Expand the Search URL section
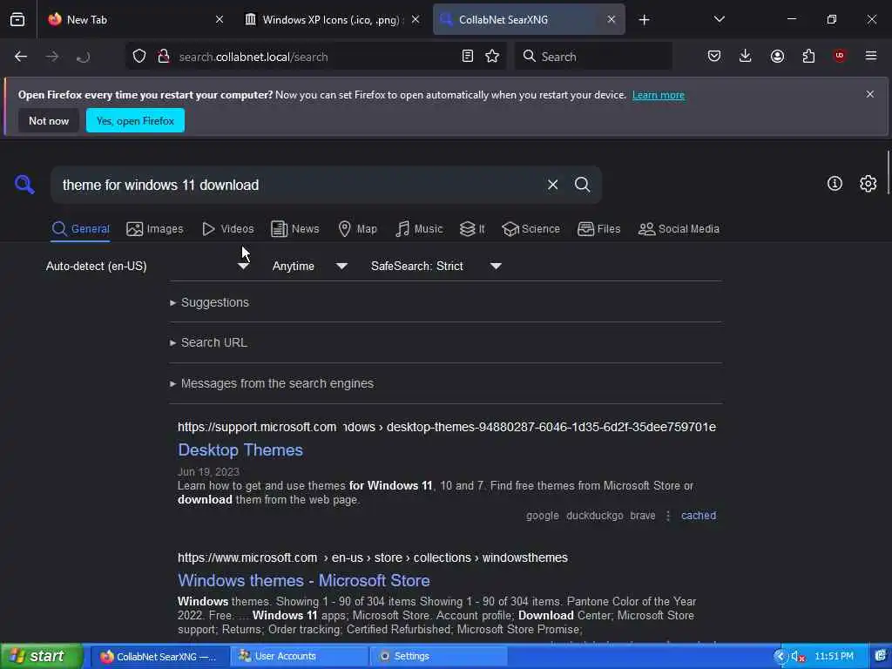 coord(209,342)
